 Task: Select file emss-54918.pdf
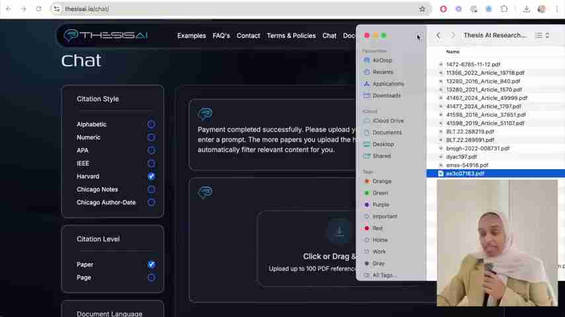point(467,165)
